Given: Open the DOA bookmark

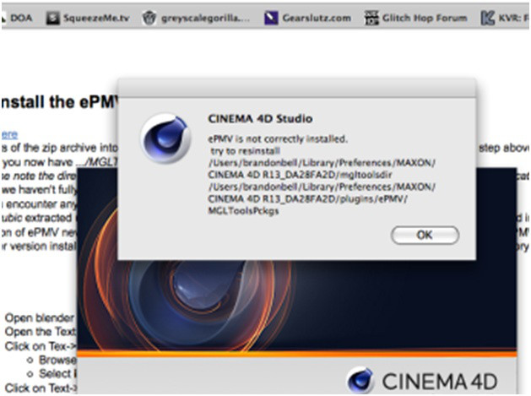Looking at the screenshot, I should click(18, 18).
